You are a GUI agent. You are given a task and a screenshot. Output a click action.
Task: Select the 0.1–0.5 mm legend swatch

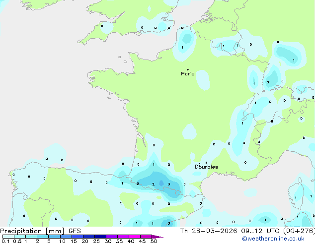coord(8,237)
